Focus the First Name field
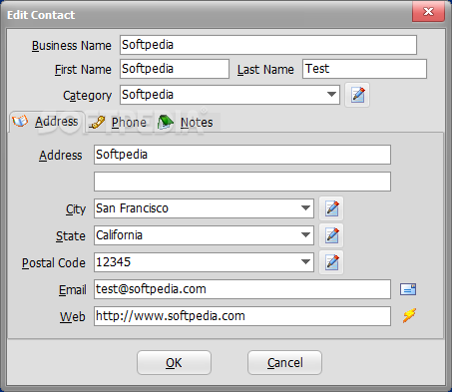The image size is (452, 392). point(175,69)
